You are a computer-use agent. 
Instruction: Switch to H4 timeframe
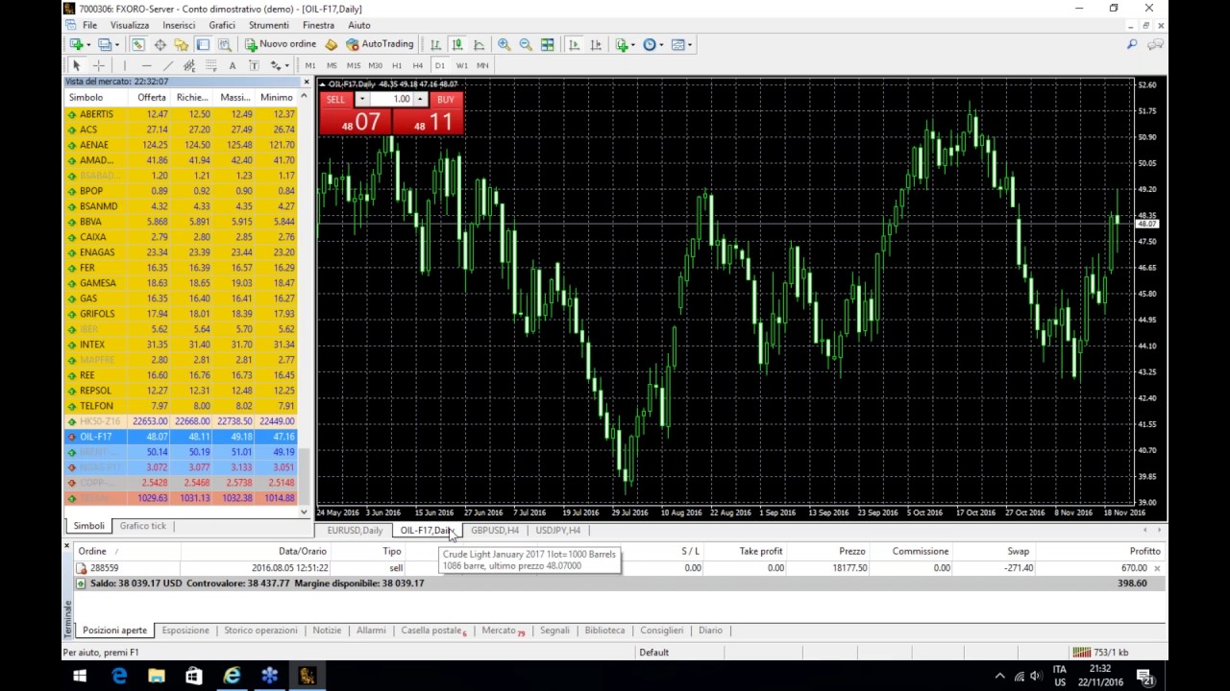click(417, 65)
